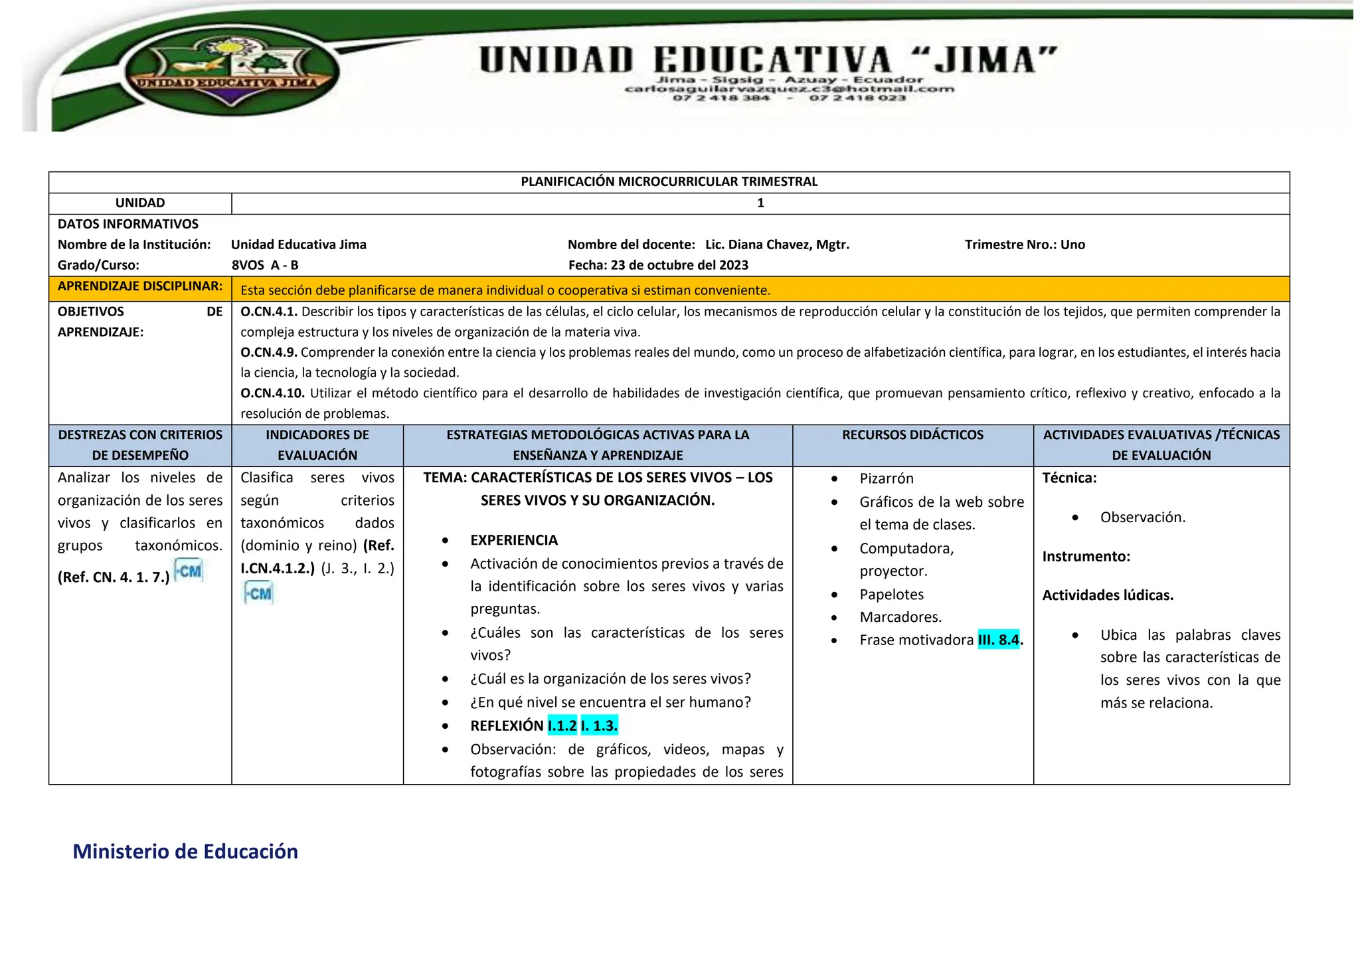Screen dimensions: 1360x962
Task: Click the INDICADORES DE EVALUACIÓN column header
Action: pos(317,445)
